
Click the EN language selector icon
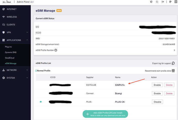coord(176,2)
